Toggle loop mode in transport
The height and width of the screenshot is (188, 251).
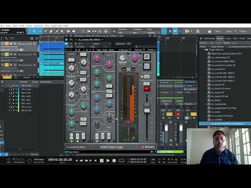pyautogui.click(x=121, y=160)
